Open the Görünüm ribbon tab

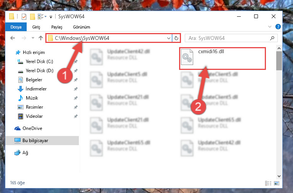point(82,27)
